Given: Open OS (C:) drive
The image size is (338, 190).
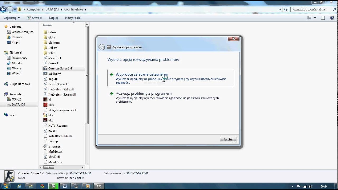Looking at the screenshot, I should tap(16, 99).
